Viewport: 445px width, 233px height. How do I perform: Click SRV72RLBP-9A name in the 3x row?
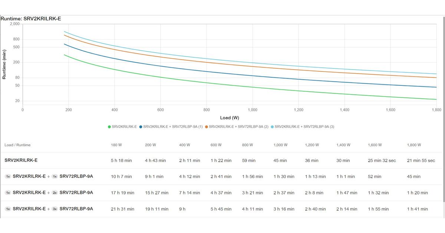[76, 209]
